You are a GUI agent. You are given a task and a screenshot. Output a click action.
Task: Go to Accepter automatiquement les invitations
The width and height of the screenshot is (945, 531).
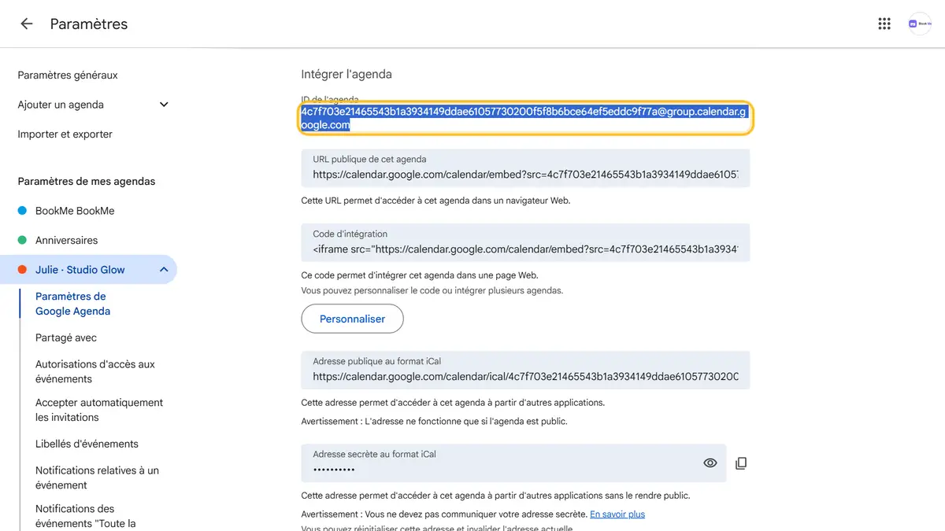99,410
